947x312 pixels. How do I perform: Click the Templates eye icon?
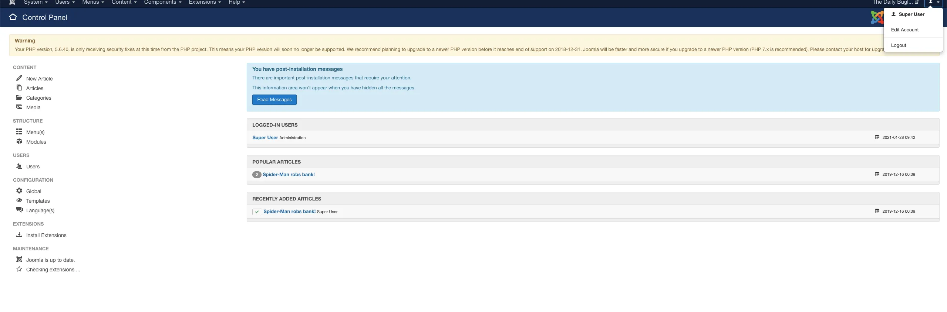click(19, 200)
